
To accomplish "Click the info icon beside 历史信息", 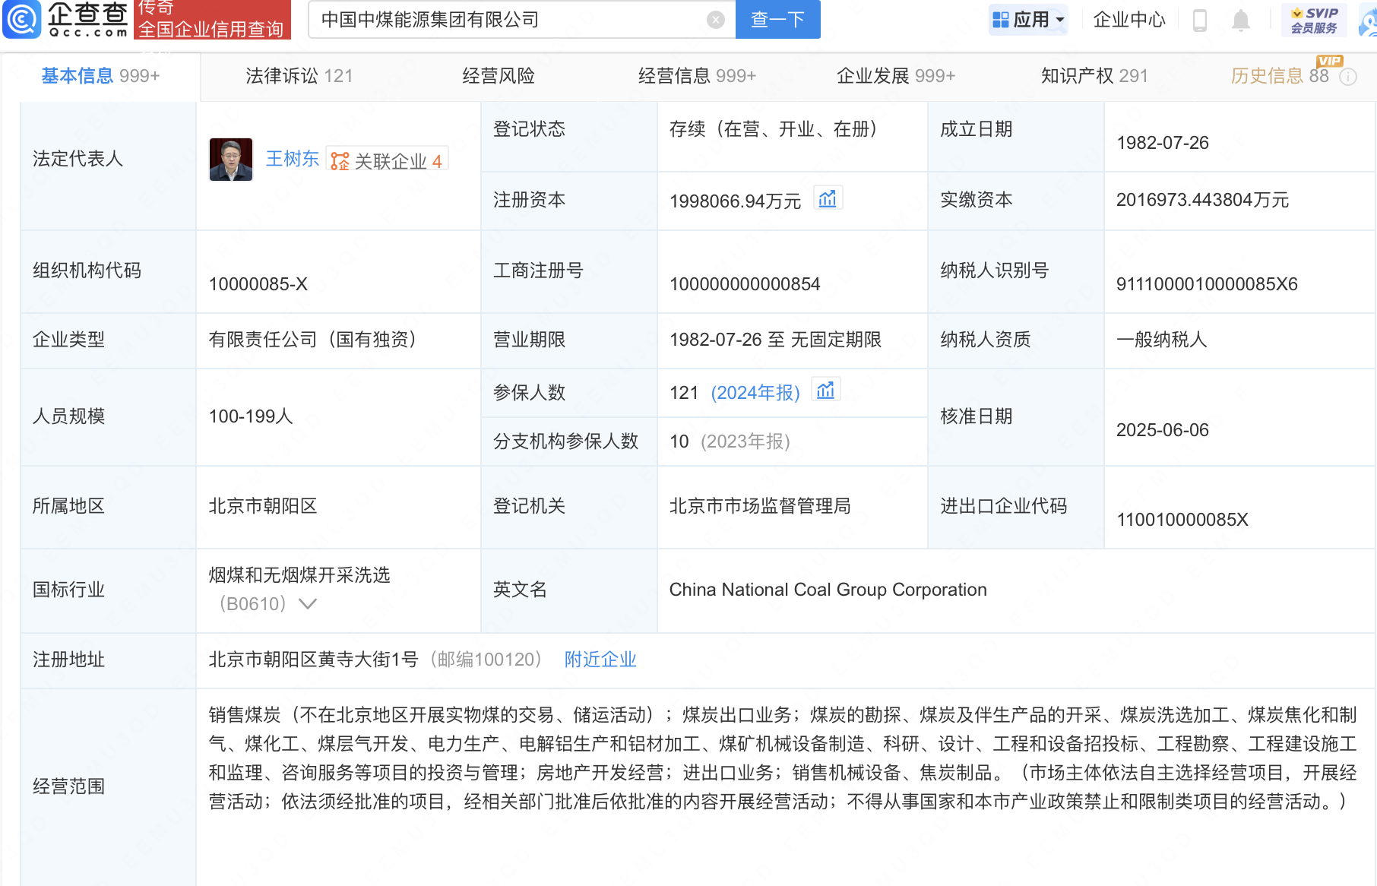I will (x=1348, y=77).
